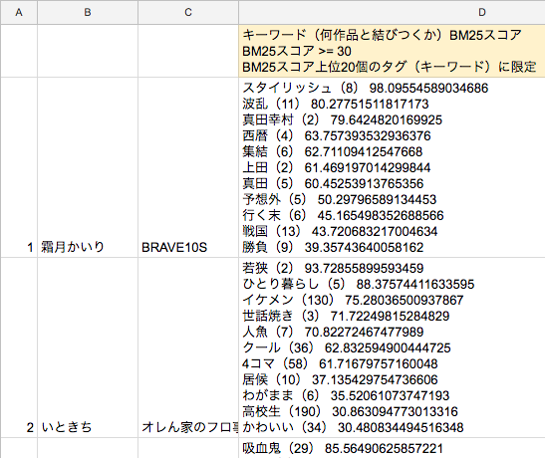Select row number 1 cell in column A
The width and height of the screenshot is (545, 458).
coord(19,167)
